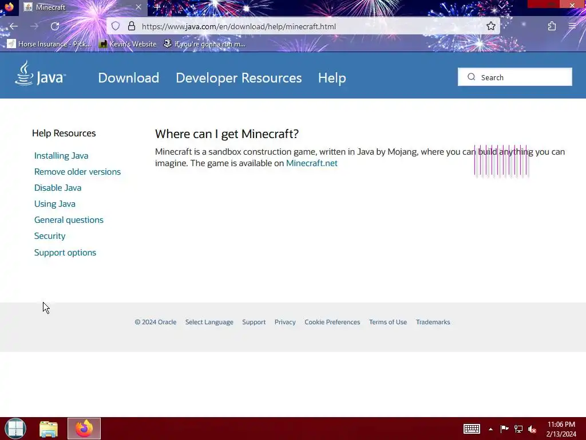The height and width of the screenshot is (440, 586).
Task: Click the Support footer link
Action: point(254,322)
